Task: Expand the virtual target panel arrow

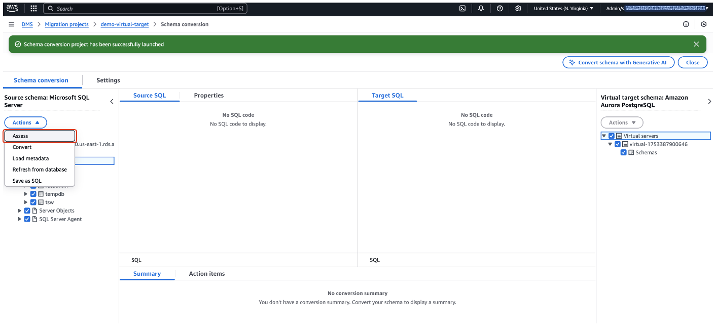Action: pyautogui.click(x=709, y=101)
